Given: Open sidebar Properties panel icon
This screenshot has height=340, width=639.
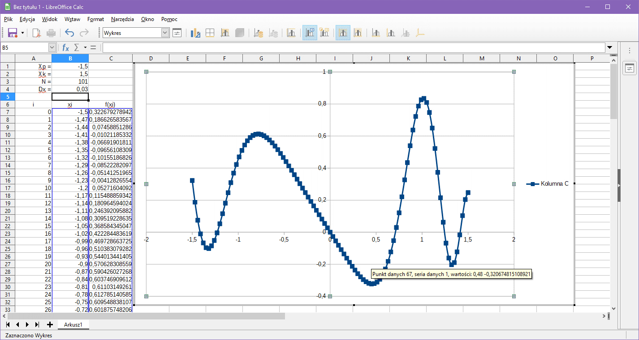Looking at the screenshot, I should (x=630, y=68).
